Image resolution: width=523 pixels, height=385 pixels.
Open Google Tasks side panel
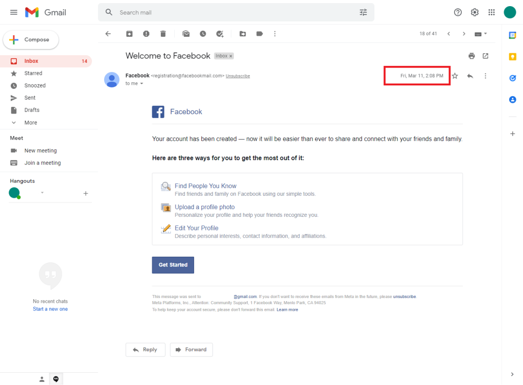[513, 78]
